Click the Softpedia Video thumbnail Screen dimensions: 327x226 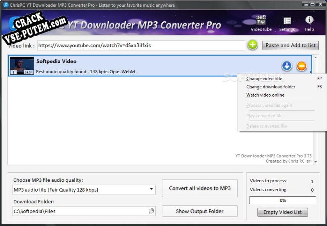pos(22,66)
